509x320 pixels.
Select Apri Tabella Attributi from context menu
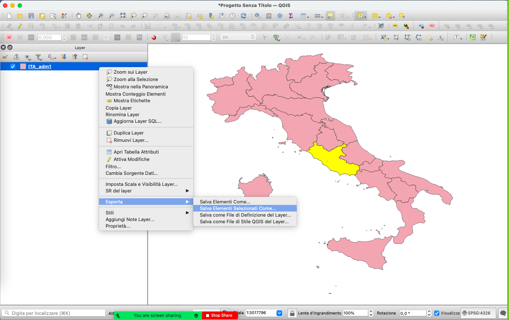coord(136,152)
